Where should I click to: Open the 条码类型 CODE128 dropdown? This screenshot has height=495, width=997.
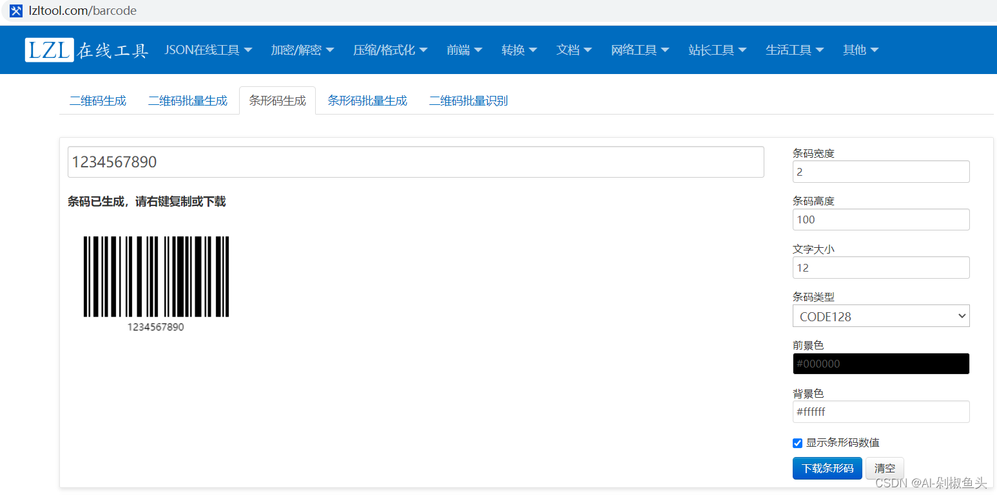click(881, 316)
